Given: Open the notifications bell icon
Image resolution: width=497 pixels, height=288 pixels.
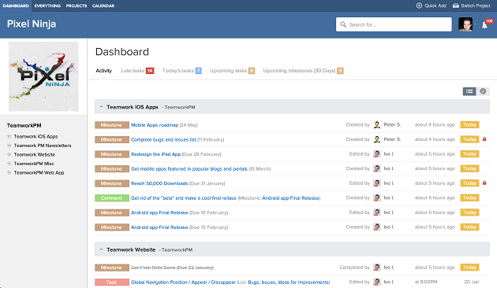Looking at the screenshot, I should click(x=484, y=25).
